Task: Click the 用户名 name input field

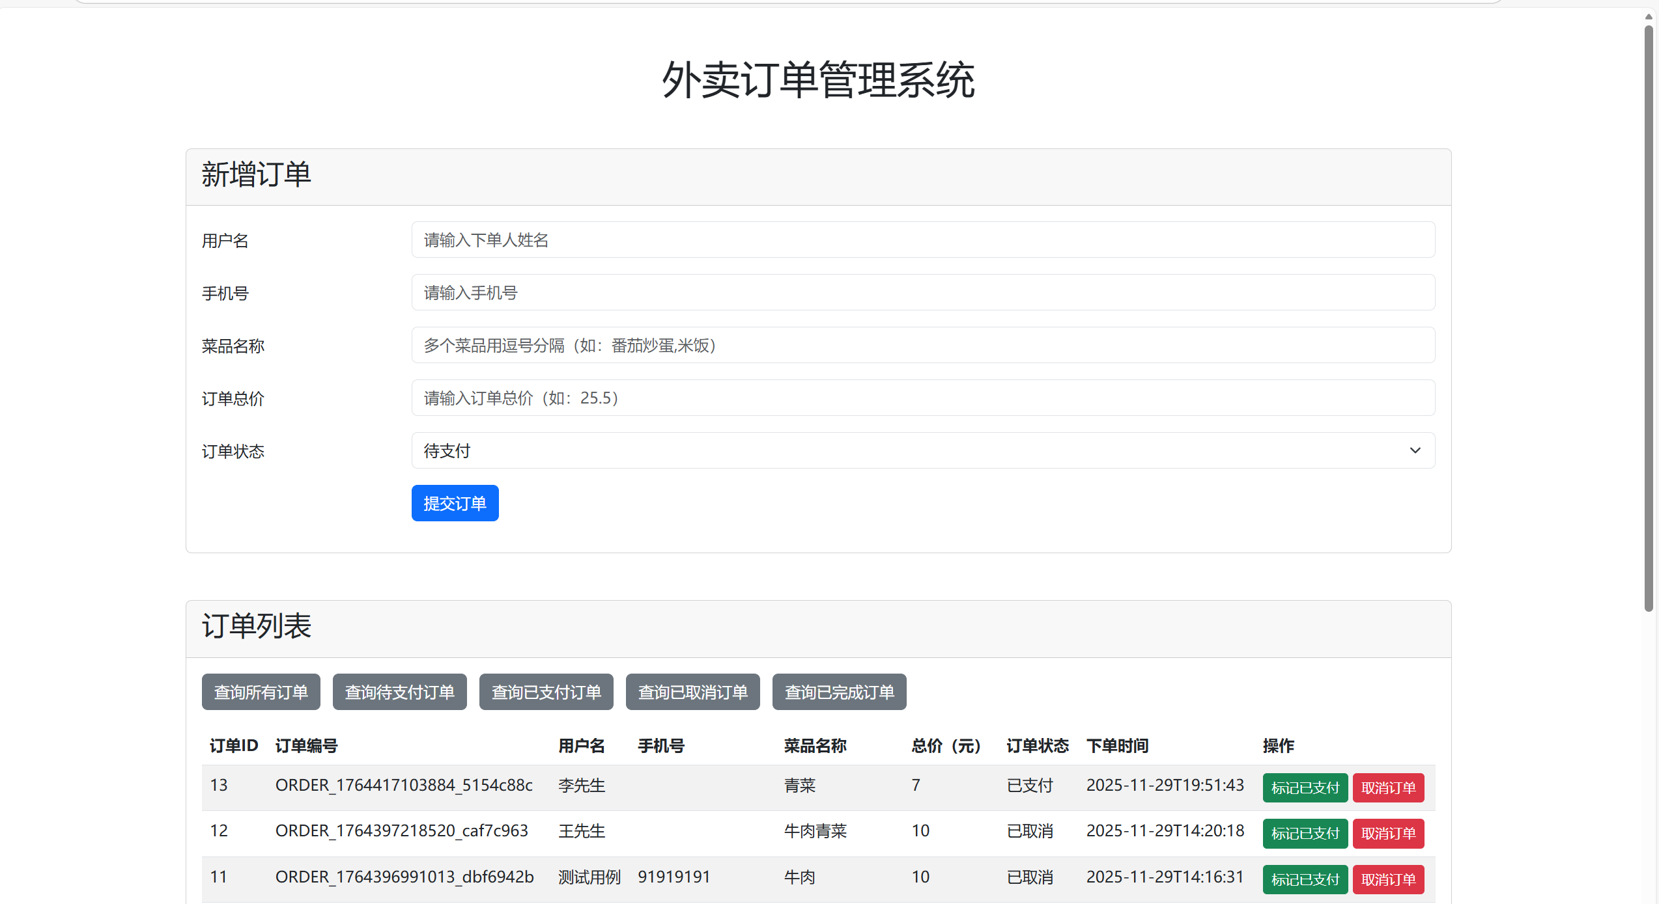Action: click(x=922, y=240)
